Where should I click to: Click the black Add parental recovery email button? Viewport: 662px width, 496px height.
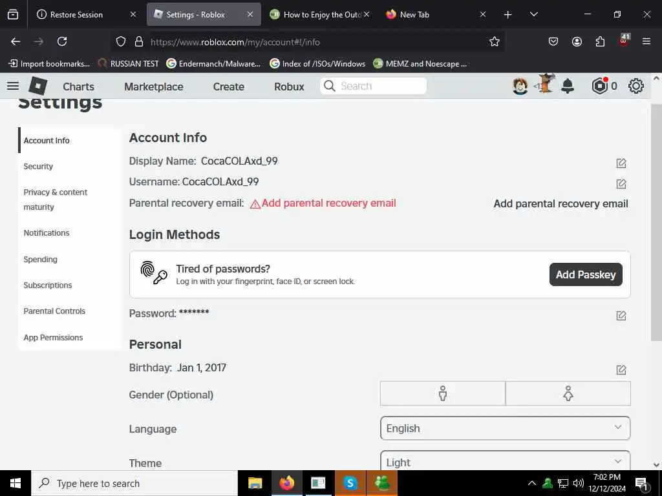[x=561, y=203]
